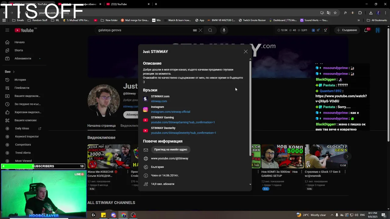Open the notifications bell
Image resolution: width=390 pixels, height=219 pixels.
coord(366,30)
